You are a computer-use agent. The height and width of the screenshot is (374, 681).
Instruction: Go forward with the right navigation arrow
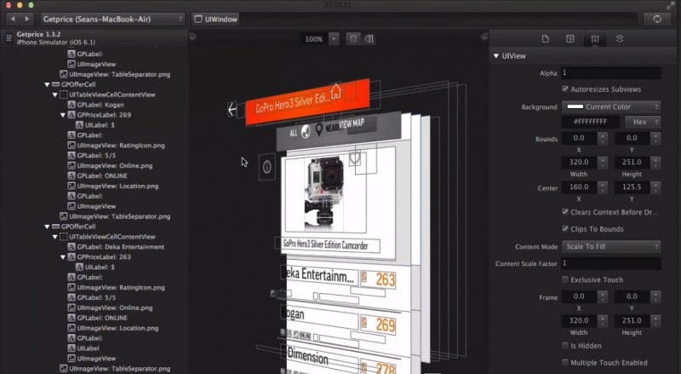tap(27, 19)
